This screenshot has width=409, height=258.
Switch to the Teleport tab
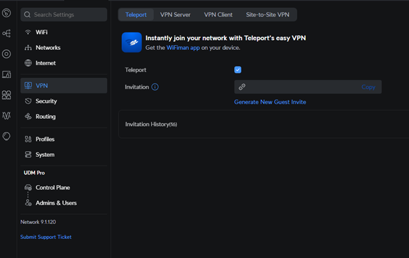(x=136, y=14)
